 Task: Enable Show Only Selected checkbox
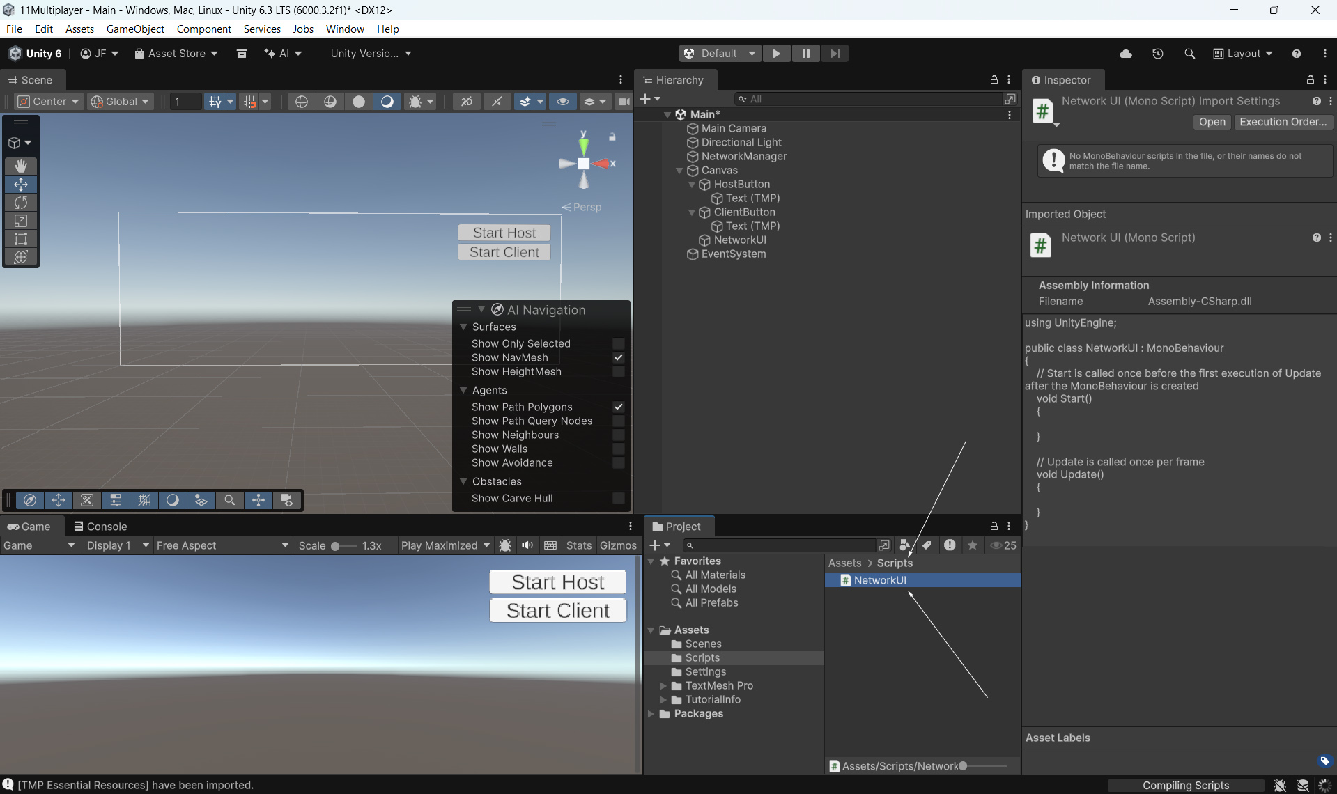click(618, 343)
